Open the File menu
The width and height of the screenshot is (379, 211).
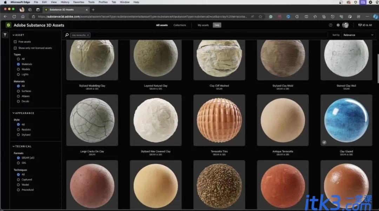(36, 2)
